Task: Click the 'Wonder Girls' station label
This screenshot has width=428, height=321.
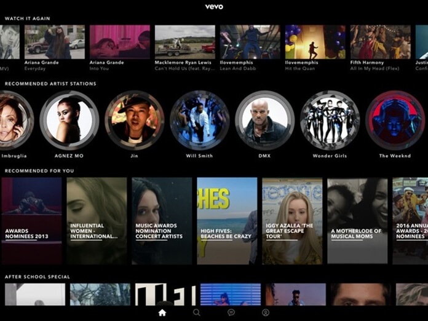Action: [330, 156]
